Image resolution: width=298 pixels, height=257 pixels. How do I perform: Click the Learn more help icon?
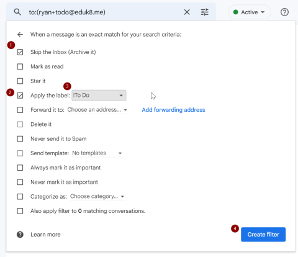pyautogui.click(x=20, y=235)
